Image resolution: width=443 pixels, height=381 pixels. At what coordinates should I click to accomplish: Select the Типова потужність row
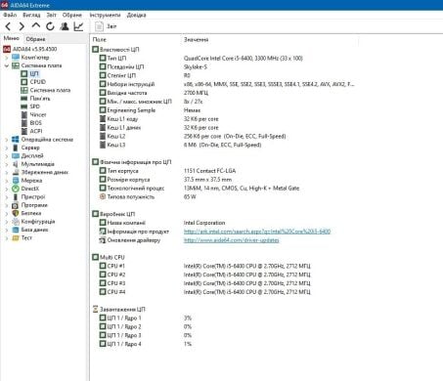coord(225,196)
